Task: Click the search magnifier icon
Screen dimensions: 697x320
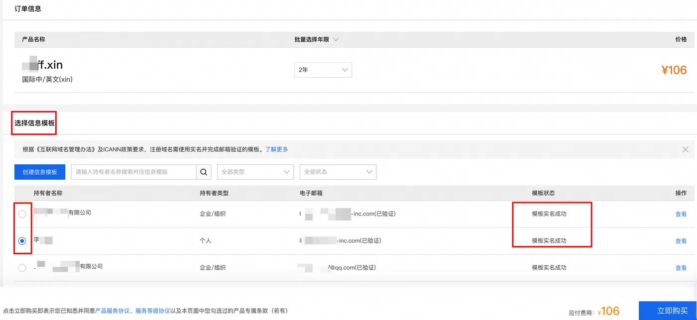Action: click(204, 172)
